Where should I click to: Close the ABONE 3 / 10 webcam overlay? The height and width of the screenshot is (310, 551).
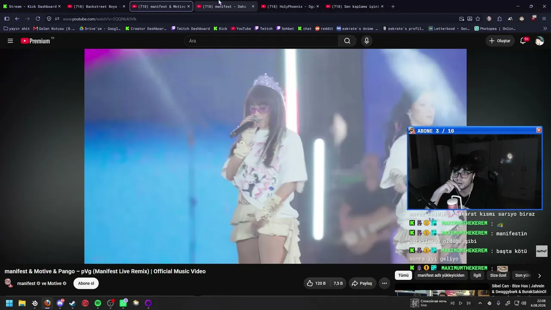pos(539,130)
